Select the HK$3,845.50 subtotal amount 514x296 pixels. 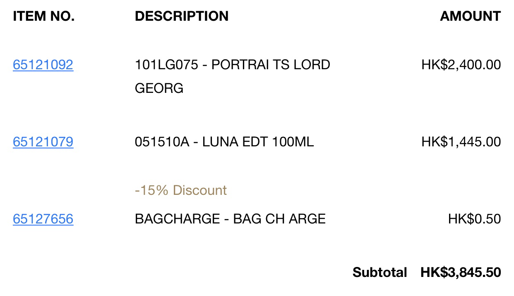(461, 272)
